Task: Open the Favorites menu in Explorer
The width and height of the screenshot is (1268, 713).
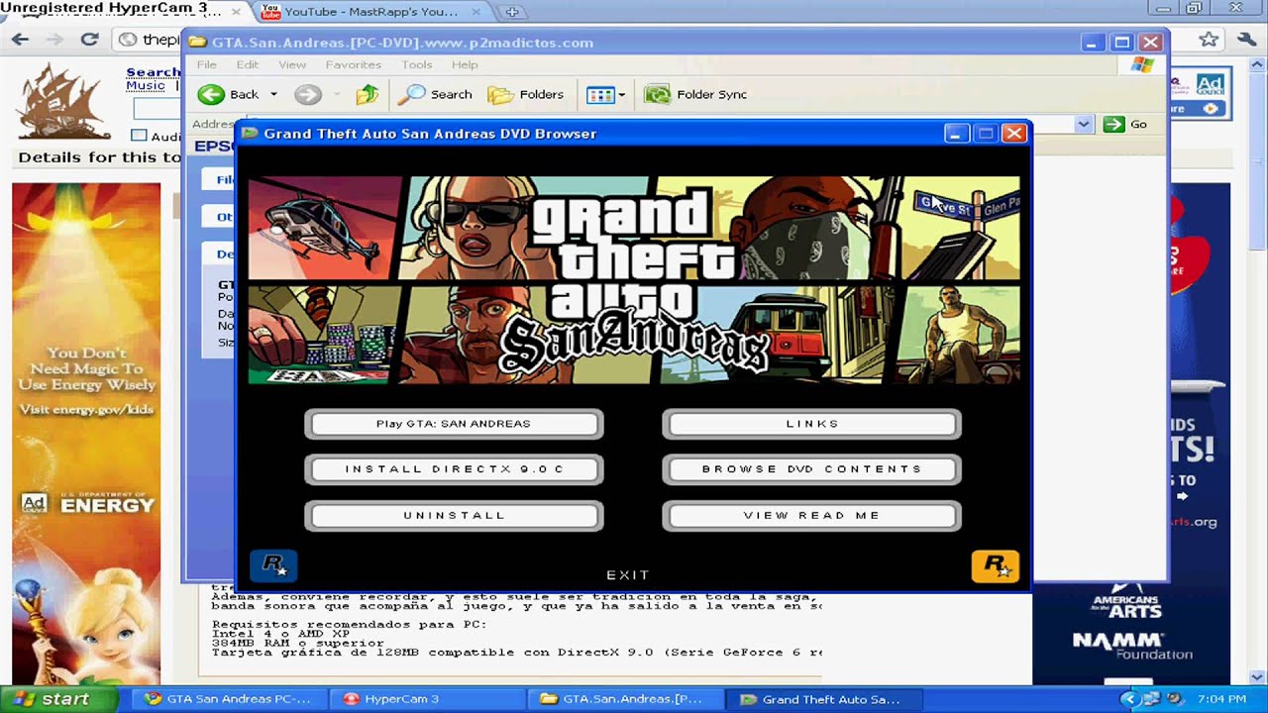Action: [353, 64]
